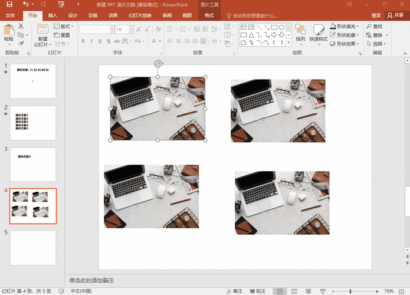Expand shapes gallery more arrow
Viewport: 410px width, 295px height.
tap(289, 42)
